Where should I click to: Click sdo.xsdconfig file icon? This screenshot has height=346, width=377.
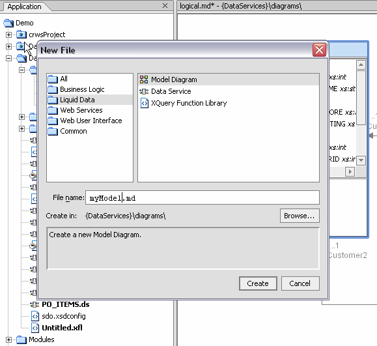click(x=35, y=316)
